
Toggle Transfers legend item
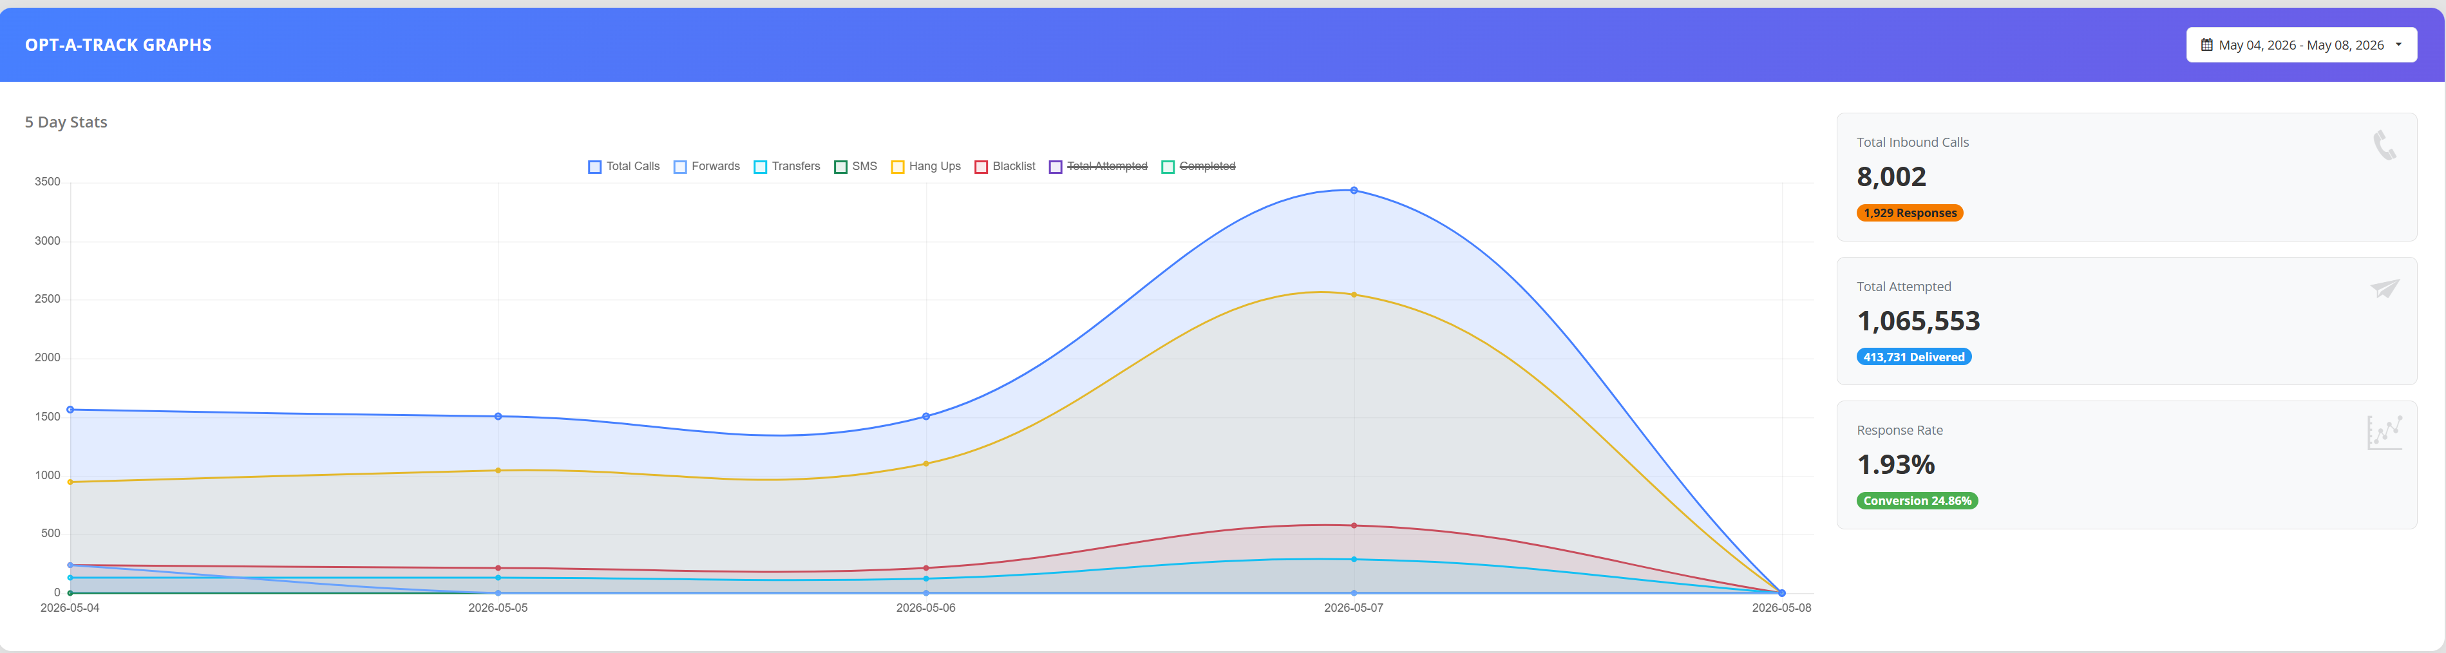click(787, 166)
